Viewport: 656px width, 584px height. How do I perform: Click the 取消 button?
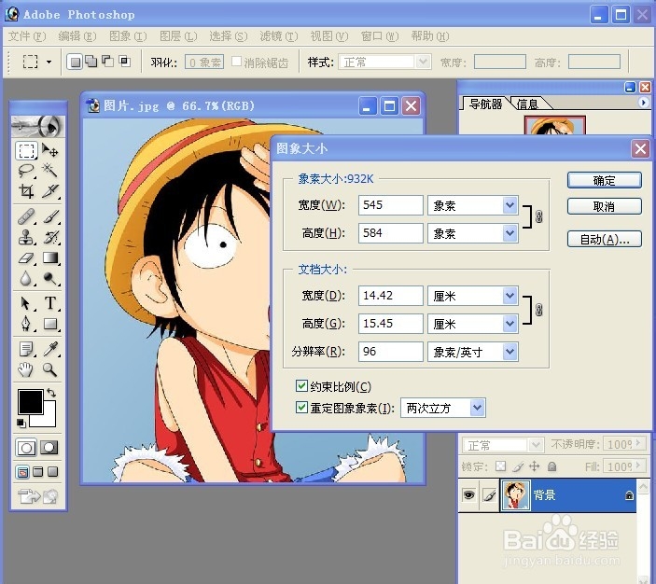click(604, 206)
